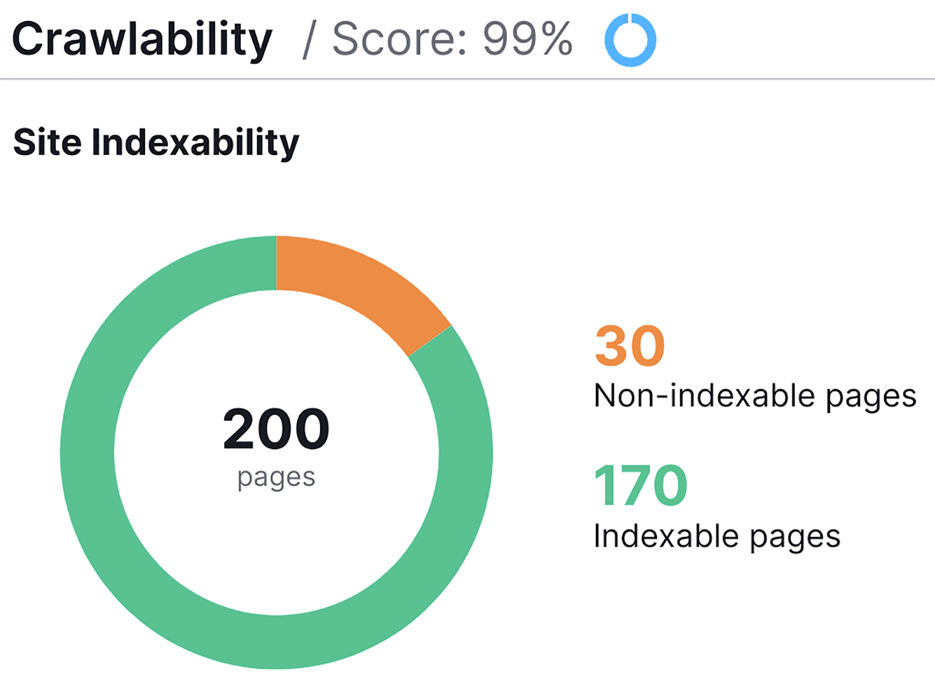Click "pages" right after Non-indexable

point(871,397)
